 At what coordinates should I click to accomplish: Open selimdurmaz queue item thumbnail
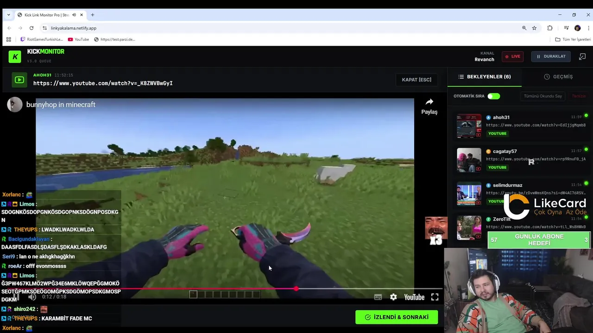pyautogui.click(x=469, y=194)
